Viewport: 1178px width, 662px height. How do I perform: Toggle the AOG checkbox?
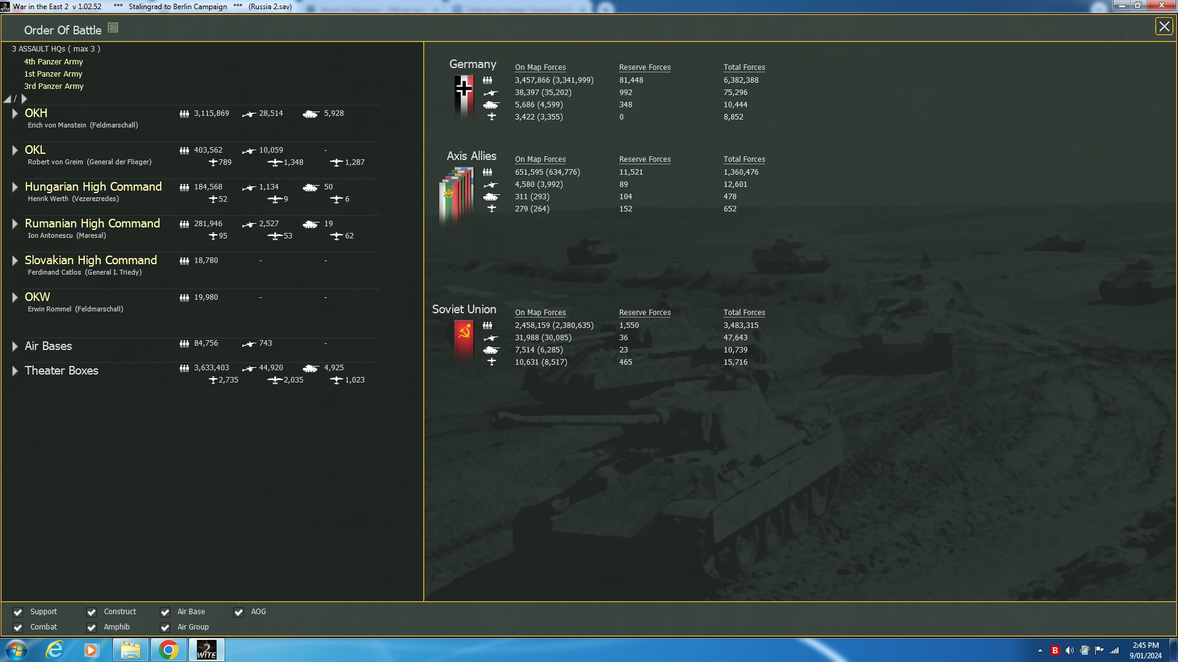pyautogui.click(x=239, y=612)
